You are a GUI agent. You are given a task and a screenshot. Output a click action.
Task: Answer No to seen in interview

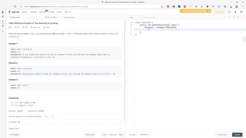pos(53,117)
